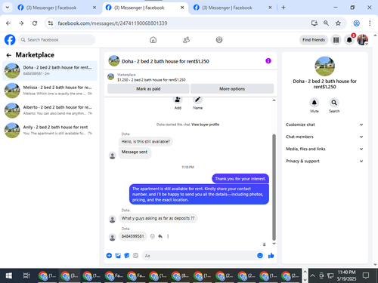Open the Home feed icon

click(x=153, y=40)
